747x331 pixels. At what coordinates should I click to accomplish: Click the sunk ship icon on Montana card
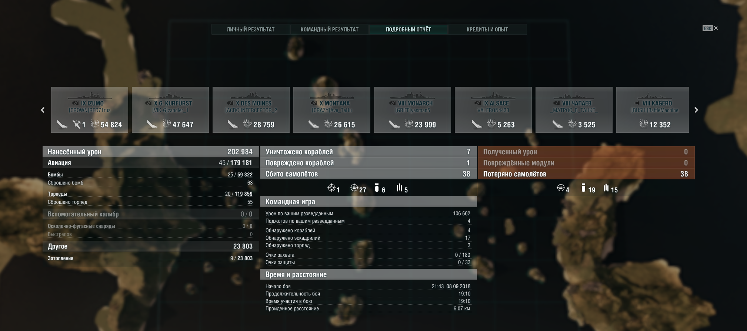(314, 124)
